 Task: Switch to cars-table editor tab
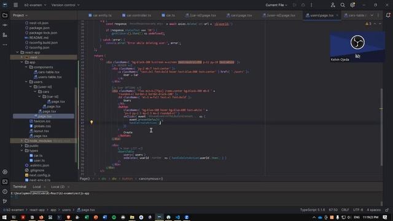click(355, 15)
